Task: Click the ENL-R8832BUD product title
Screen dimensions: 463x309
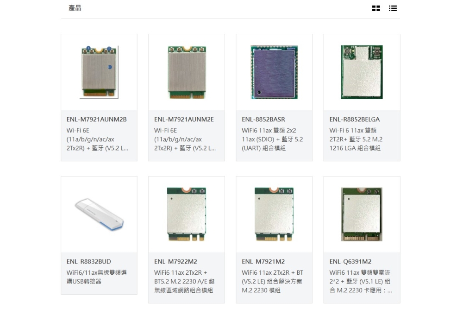Action: pyautogui.click(x=88, y=261)
